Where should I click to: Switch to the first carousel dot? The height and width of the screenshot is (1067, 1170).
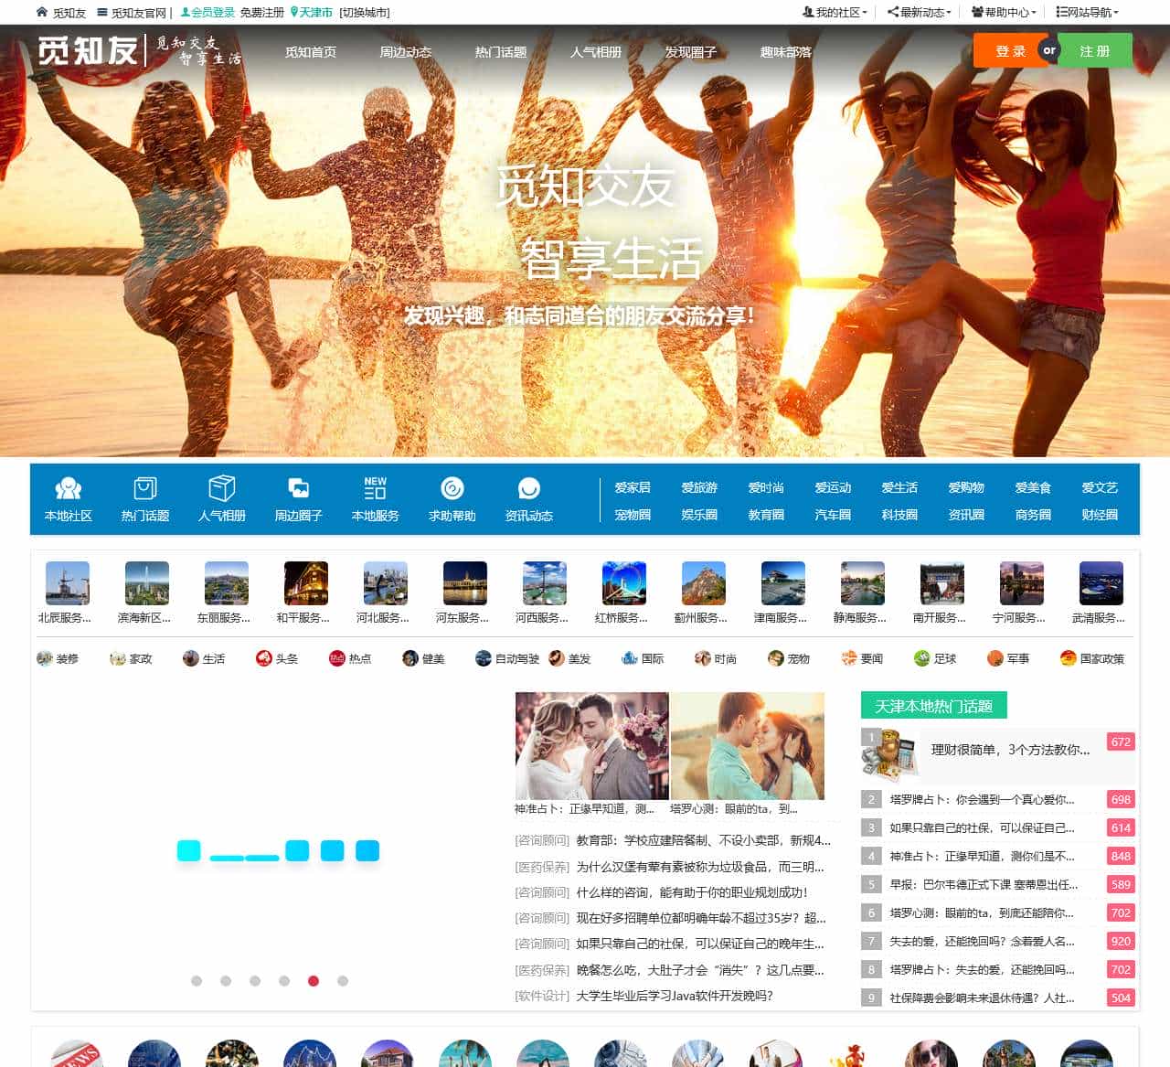point(197,981)
